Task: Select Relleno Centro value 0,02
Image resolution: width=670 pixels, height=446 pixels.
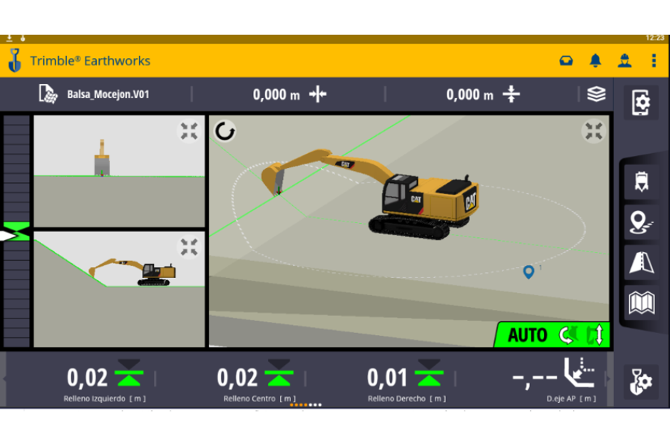Action: tap(237, 378)
